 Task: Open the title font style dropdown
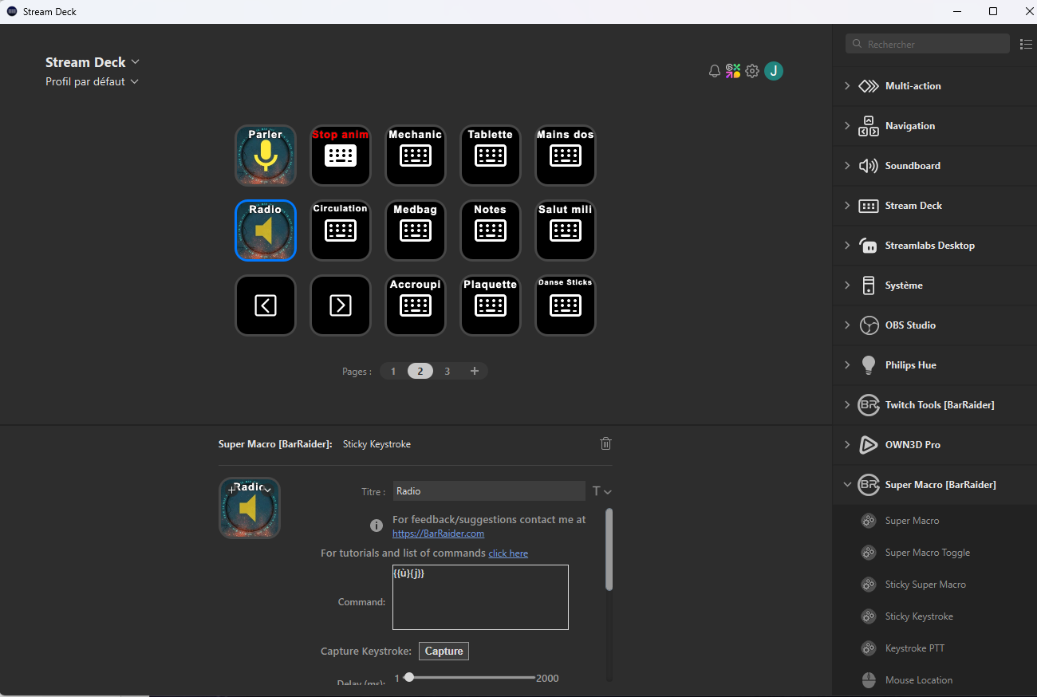click(x=602, y=491)
